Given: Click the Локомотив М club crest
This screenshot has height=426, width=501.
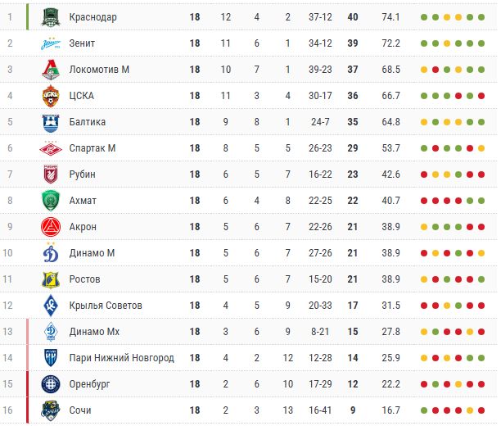Looking at the screenshot, I should point(52,70).
